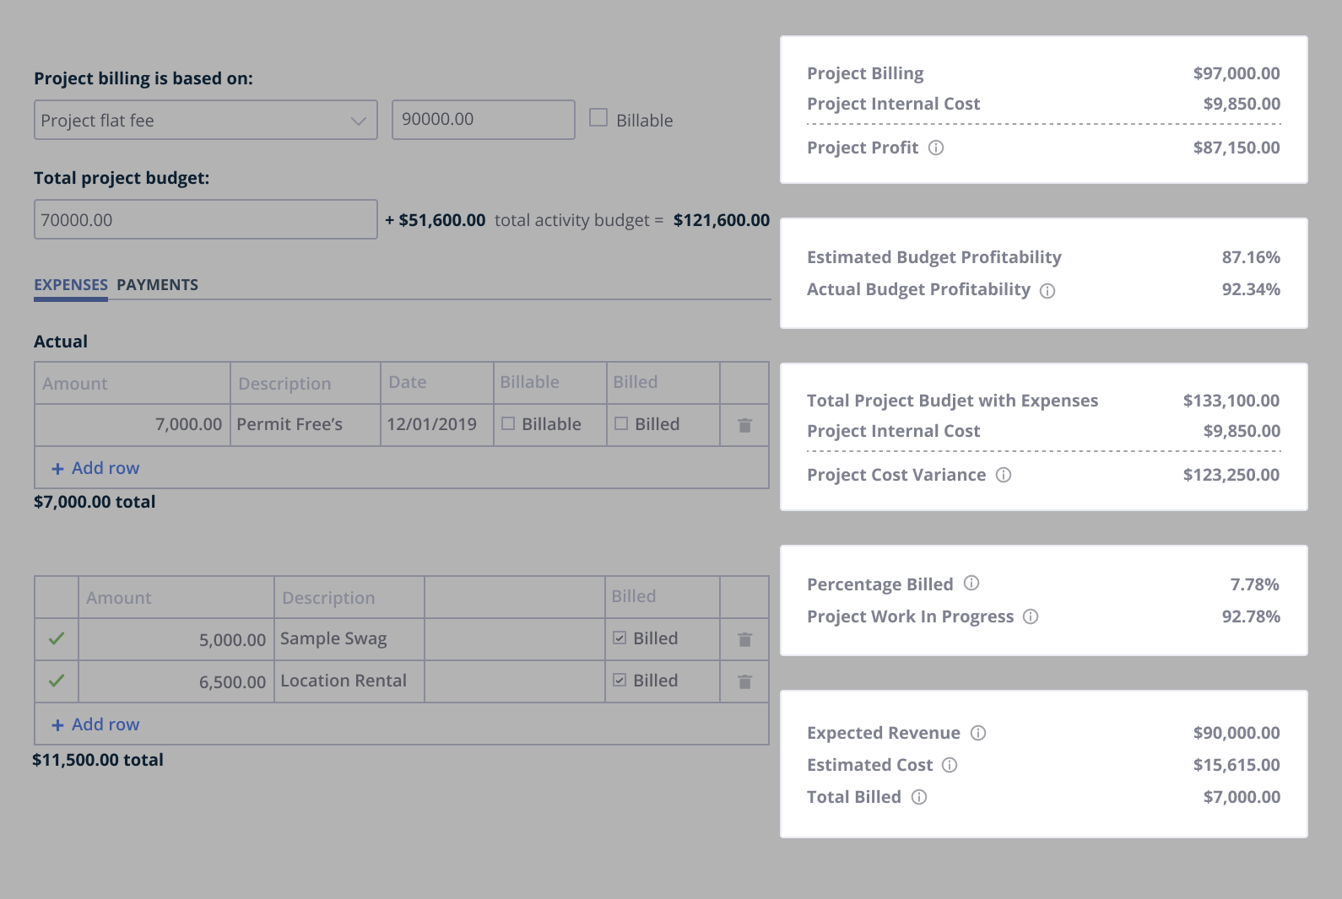Show info for Actual Budget Profitability
This screenshot has width=1342, height=899.
coord(1047,291)
